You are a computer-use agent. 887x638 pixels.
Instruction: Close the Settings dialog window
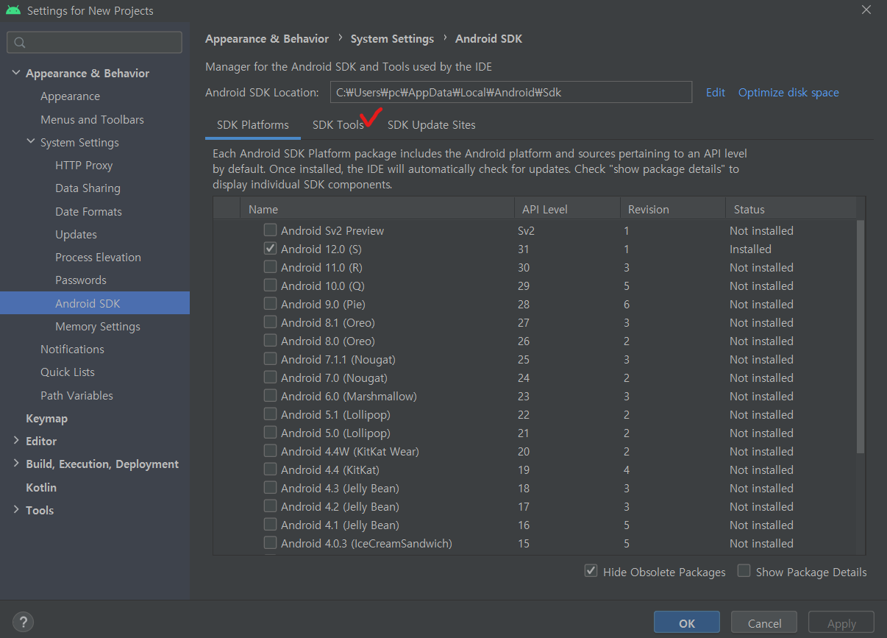(866, 10)
